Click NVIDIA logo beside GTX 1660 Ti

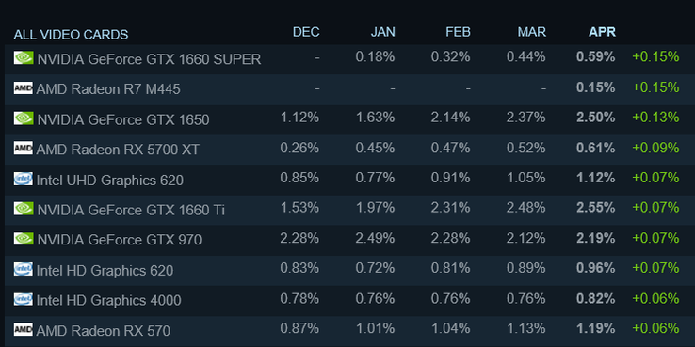click(24, 209)
